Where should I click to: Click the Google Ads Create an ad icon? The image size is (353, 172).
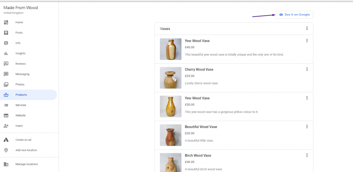[6, 140]
